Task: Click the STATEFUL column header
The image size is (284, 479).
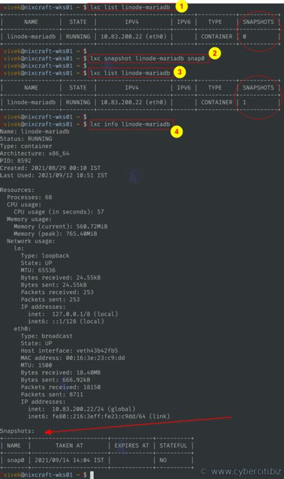Action: [x=173, y=445]
